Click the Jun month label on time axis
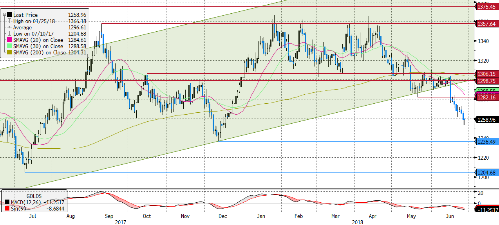This screenshot has width=499, height=225. (x=450, y=216)
